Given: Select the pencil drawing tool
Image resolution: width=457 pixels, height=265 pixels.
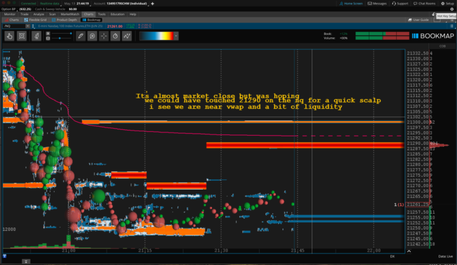Looking at the screenshot, I should click(81, 36).
